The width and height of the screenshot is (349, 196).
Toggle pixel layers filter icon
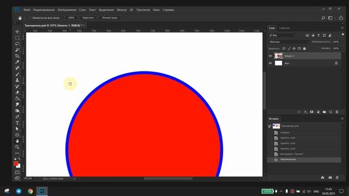[x=308, y=35]
